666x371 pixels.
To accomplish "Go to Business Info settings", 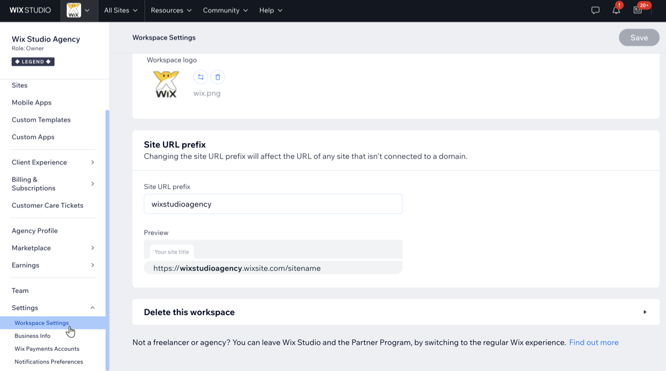I will coord(33,336).
